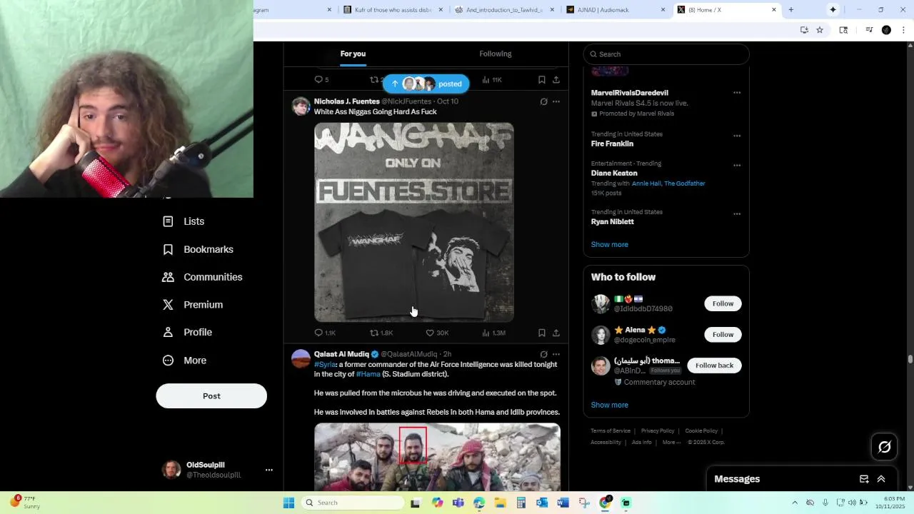
Task: Like the Fuentes post (30K)
Action: click(437, 333)
